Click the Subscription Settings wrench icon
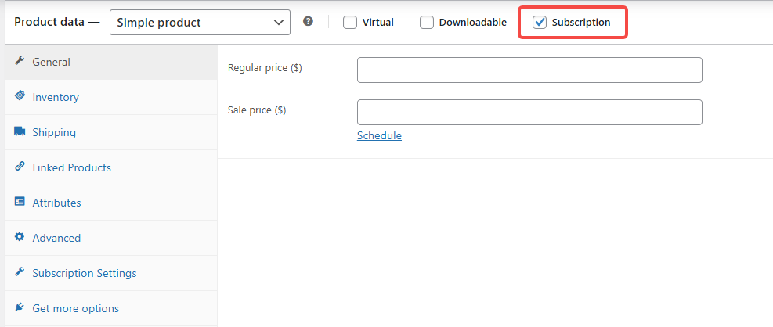773x327 pixels. (20, 272)
